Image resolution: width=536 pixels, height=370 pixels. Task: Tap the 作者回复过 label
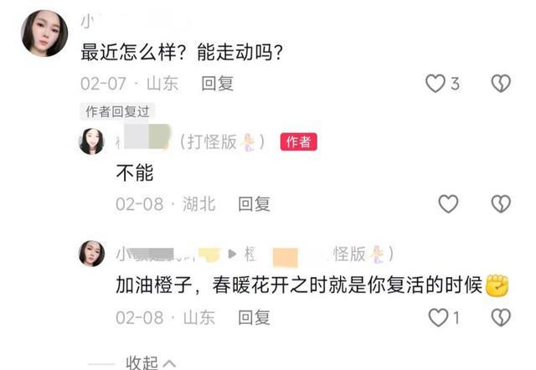[x=117, y=111]
